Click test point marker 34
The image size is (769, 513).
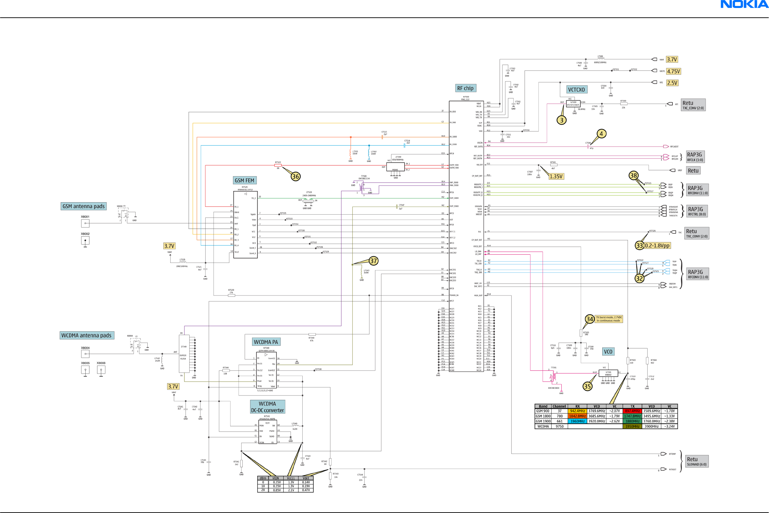590,319
